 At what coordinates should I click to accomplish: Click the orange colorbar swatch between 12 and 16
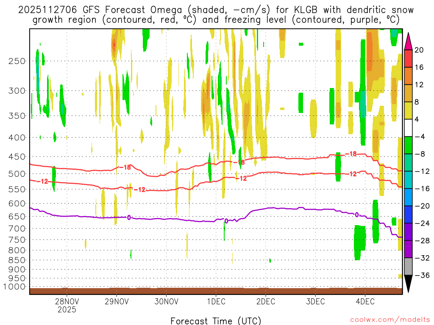(408, 76)
